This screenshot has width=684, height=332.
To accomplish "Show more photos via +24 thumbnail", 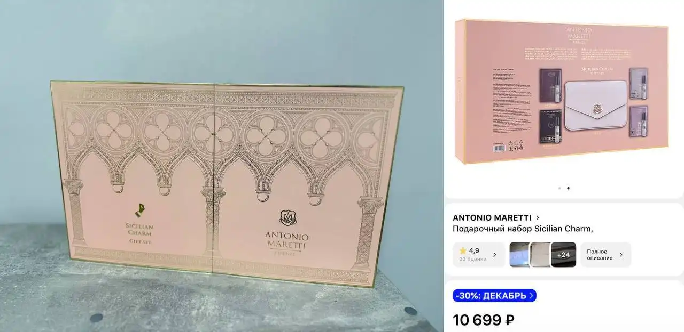I will [563, 255].
